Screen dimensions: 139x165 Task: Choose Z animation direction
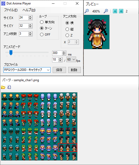69,35
